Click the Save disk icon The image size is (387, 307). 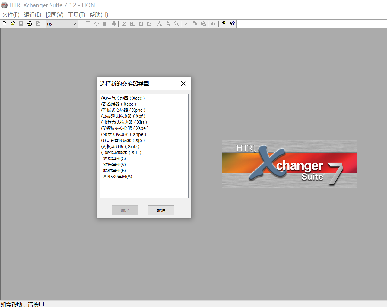point(21,24)
